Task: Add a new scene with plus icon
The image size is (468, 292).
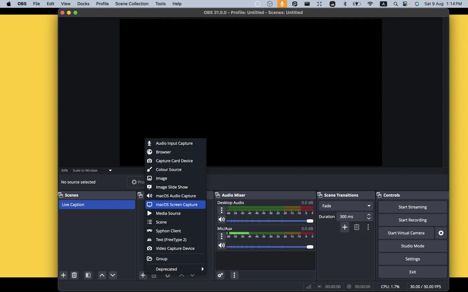Action: [63, 275]
